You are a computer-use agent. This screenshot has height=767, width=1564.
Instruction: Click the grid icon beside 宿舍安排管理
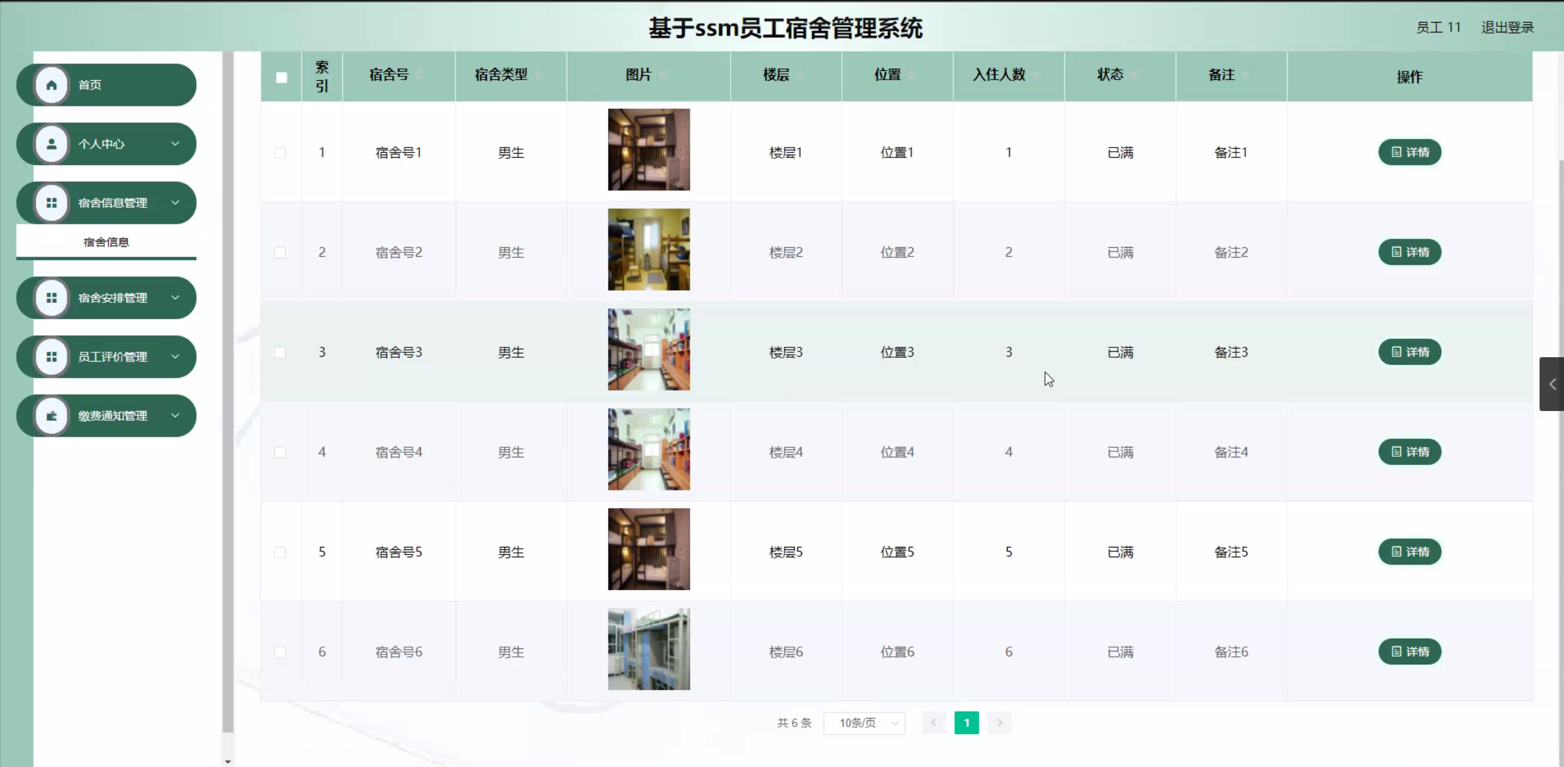pos(51,298)
